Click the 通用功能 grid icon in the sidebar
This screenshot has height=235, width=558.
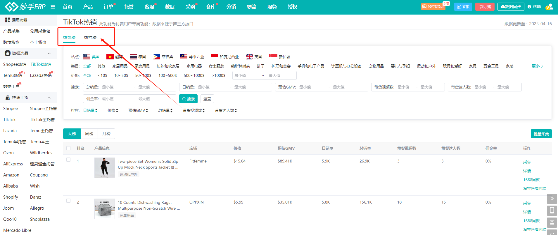[8, 20]
